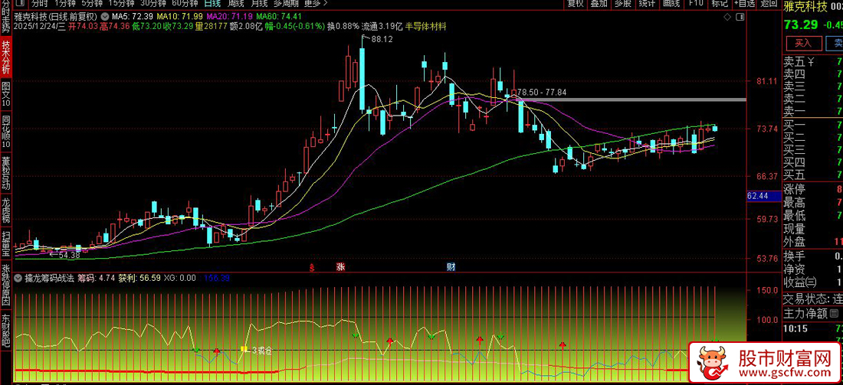
Task: Click the diamond marker icon top right of chart
Action: click(x=727, y=18)
